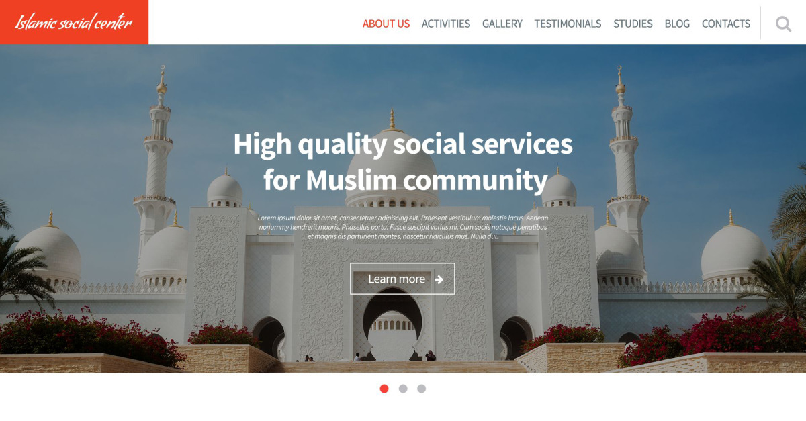Click the arrow icon in Learn more
The image size is (806, 421).
click(439, 279)
